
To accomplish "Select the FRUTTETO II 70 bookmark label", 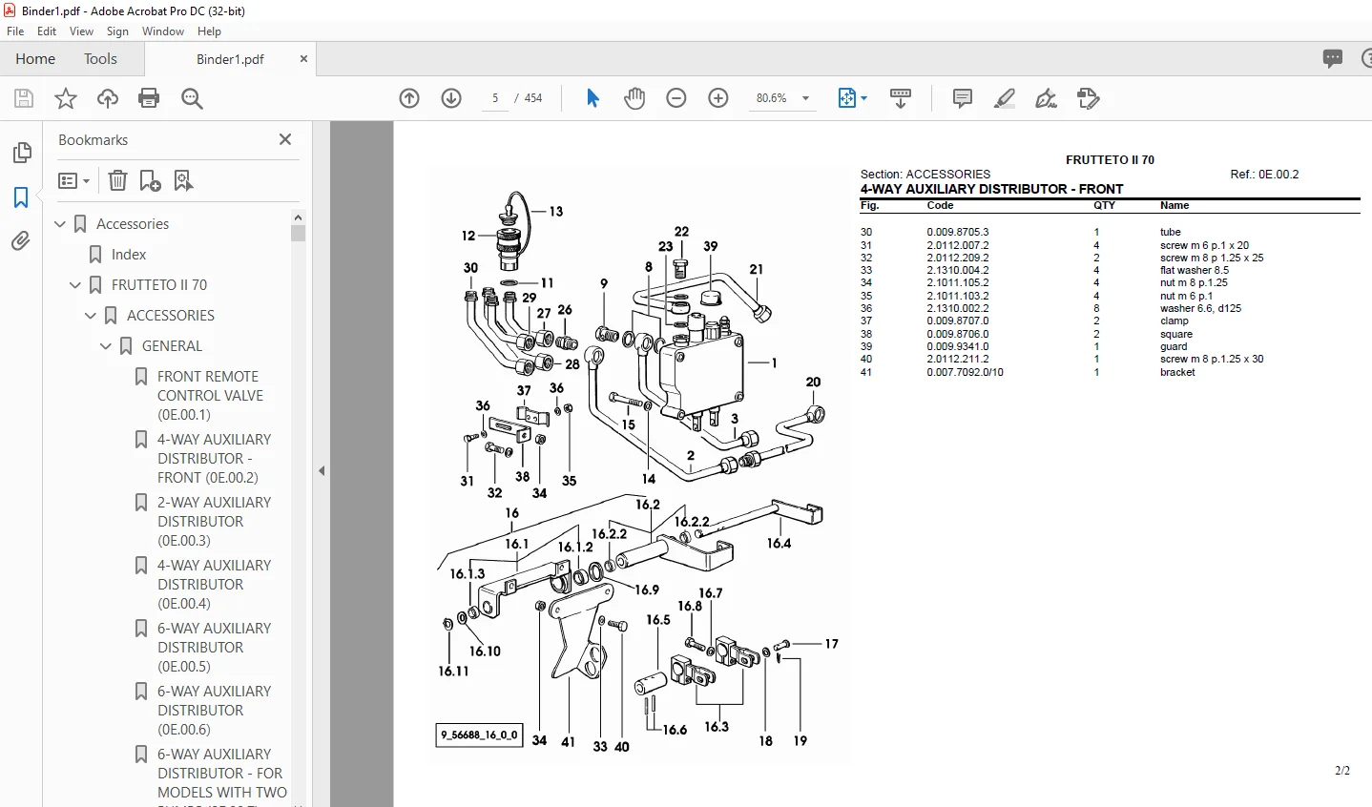I will (x=159, y=285).
